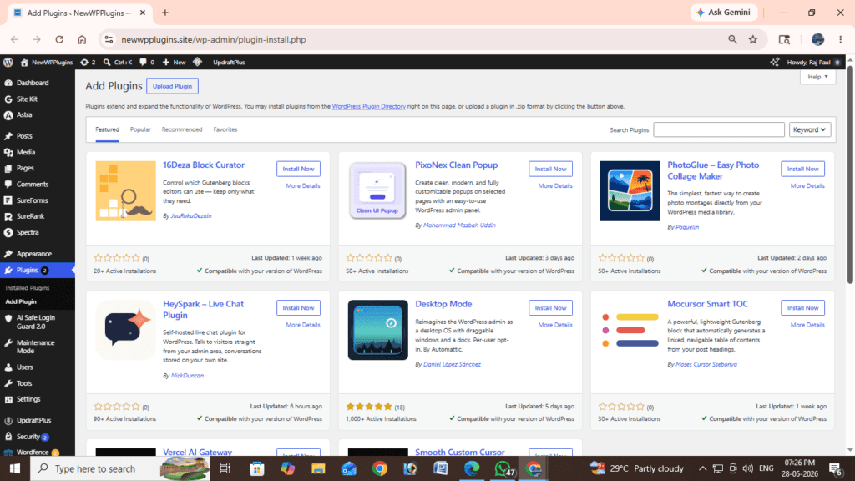Open the WordPress Plugin Directory link
Viewport: 855px width, 481px height.
pos(368,106)
